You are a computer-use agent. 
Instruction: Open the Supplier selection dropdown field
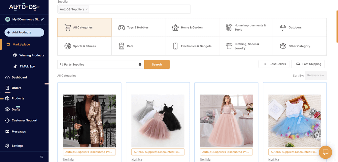pyautogui.click(x=139, y=9)
